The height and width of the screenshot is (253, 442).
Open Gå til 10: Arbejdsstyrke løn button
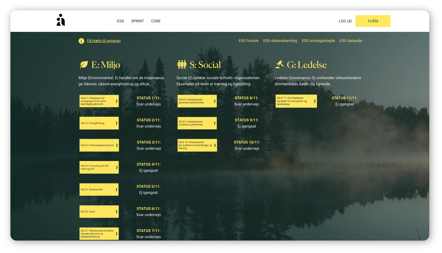point(197,145)
